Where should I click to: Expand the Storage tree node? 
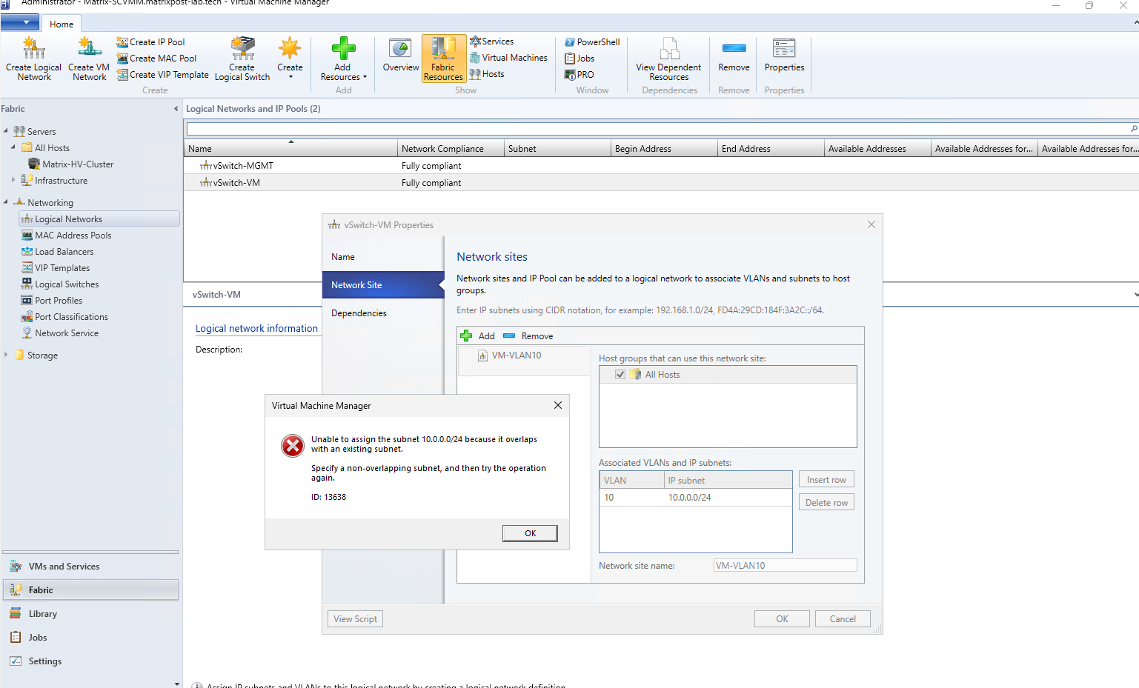6,355
